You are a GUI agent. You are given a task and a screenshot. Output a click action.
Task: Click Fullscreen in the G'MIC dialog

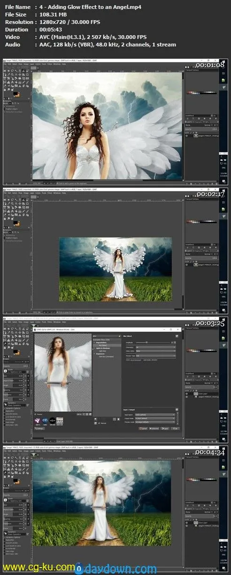[x=154, y=428]
